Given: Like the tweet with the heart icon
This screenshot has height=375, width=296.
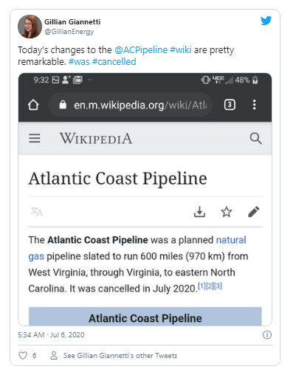Looking at the screenshot, I should point(23,356).
